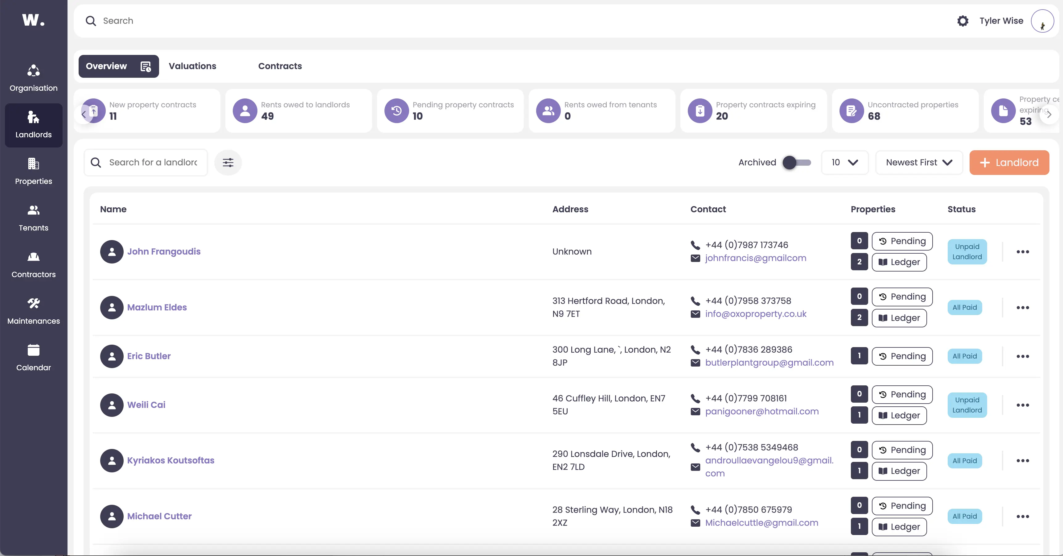The image size is (1063, 556).
Task: Open Eric Butler landlord profile
Action: (149, 356)
